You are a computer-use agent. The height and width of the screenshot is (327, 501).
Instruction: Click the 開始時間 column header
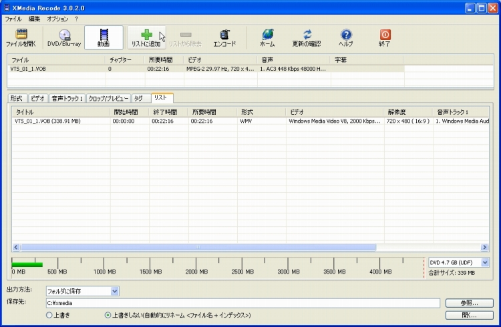[129, 112]
